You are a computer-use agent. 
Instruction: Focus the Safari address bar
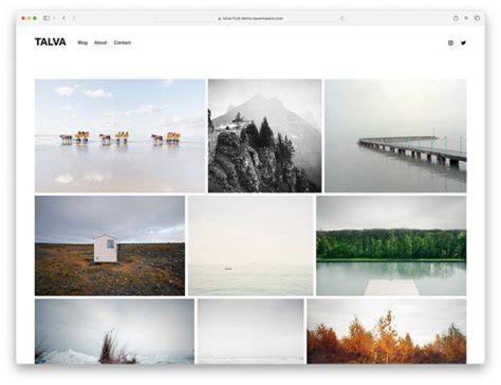pos(250,19)
